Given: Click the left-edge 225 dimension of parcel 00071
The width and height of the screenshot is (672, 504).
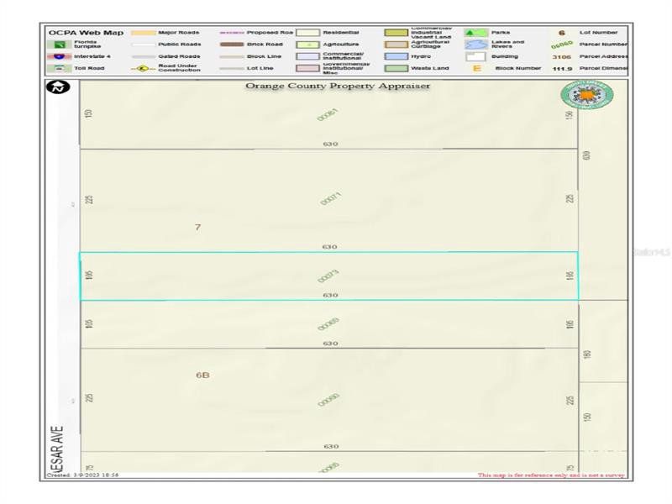Looking at the screenshot, I should tap(89, 200).
